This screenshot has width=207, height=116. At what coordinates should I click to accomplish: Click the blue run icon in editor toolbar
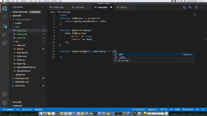[190, 7]
